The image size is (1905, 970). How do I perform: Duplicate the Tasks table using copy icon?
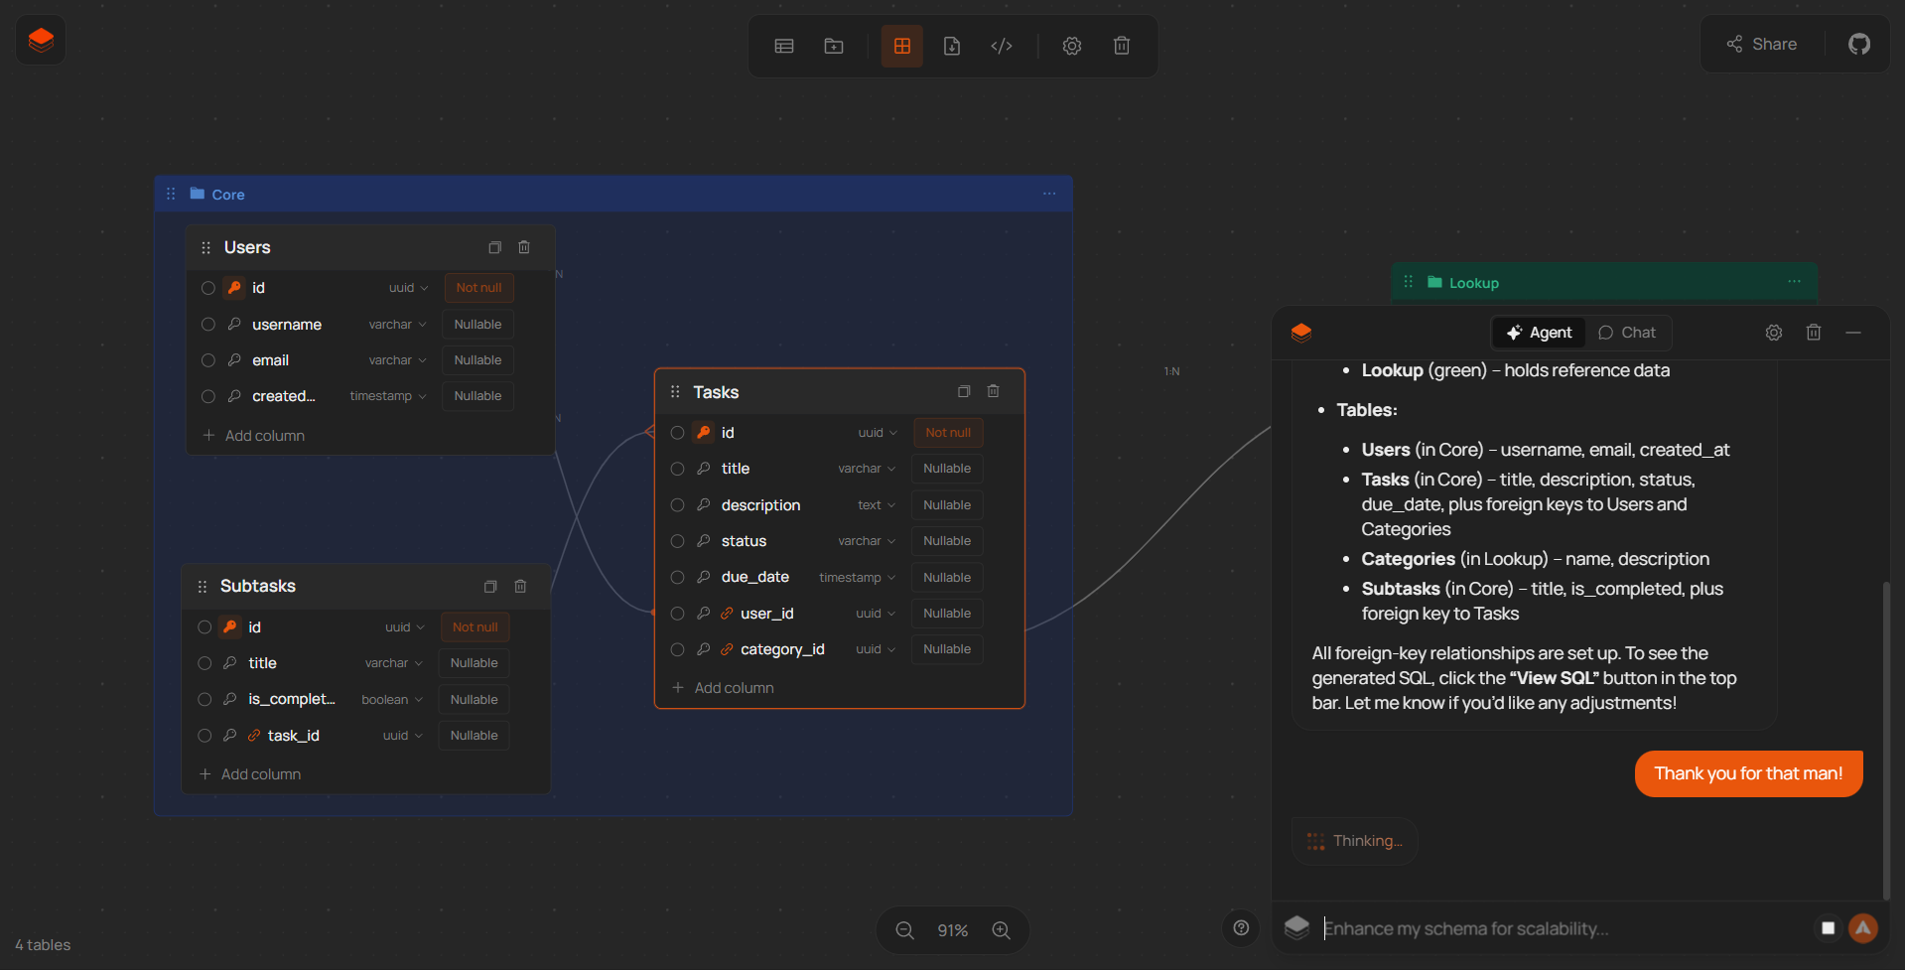(x=964, y=391)
